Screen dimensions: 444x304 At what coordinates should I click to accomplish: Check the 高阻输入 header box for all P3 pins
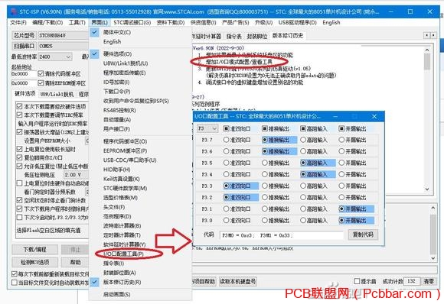click(302, 129)
